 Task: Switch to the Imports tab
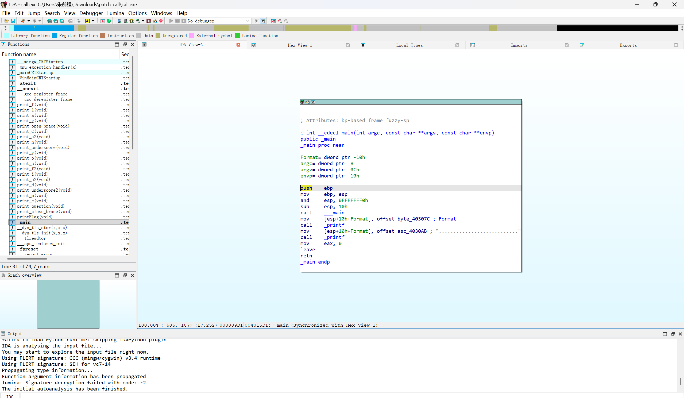[x=519, y=45]
